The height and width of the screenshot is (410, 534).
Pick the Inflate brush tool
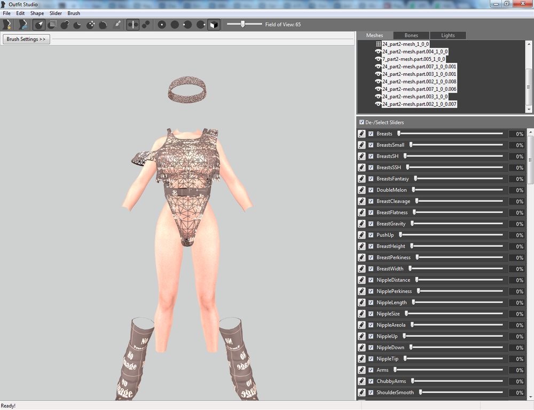65,25
